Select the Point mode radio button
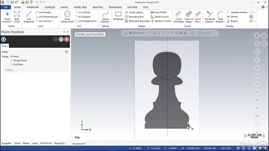269x151 pixels. pyautogui.click(x=11, y=57)
